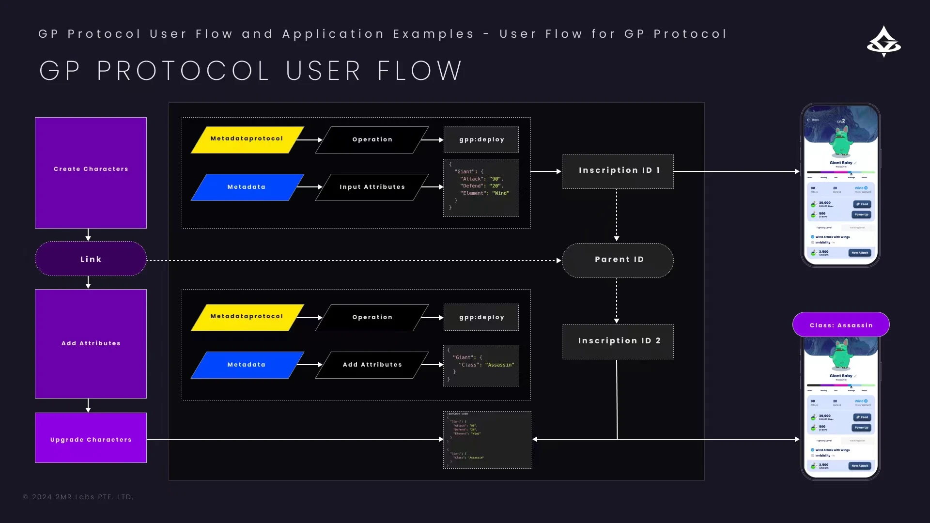This screenshot has height=523, width=930.
Task: Expand the Link dashed-border oval element
Action: pos(91,259)
